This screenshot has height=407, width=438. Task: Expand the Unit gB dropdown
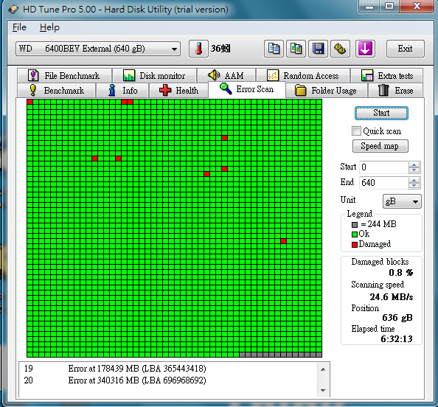tap(402, 201)
